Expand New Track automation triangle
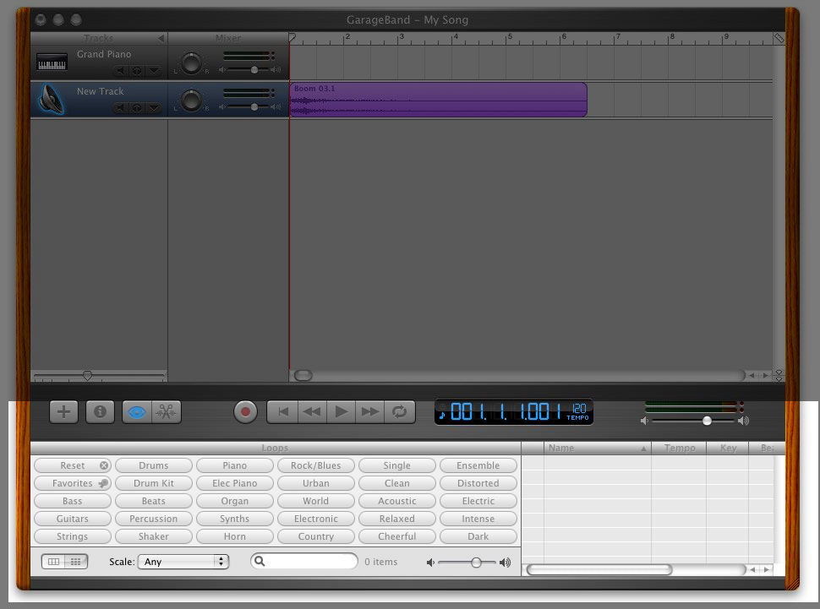The height and width of the screenshot is (609, 820). 153,107
